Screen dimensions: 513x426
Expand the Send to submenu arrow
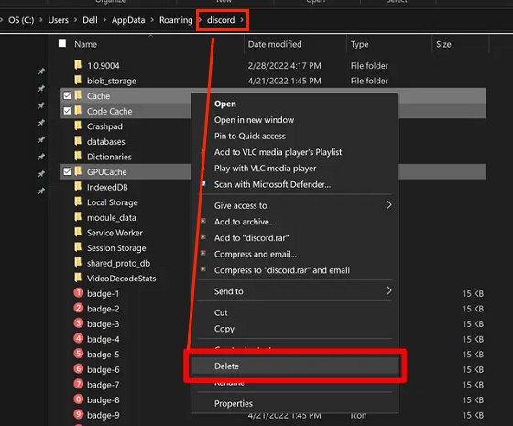point(388,291)
